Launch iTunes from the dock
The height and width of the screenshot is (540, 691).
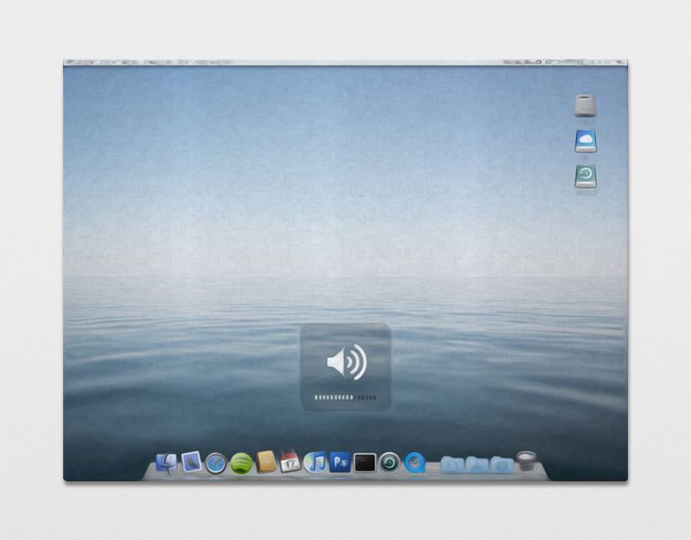[315, 462]
